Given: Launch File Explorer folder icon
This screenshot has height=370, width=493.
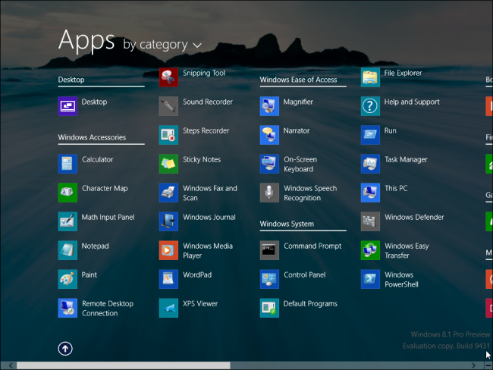Looking at the screenshot, I should pos(370,77).
